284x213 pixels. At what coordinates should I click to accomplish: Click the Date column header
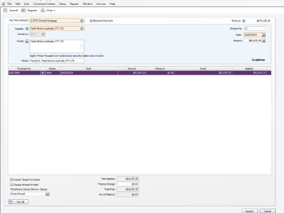coord(89,69)
